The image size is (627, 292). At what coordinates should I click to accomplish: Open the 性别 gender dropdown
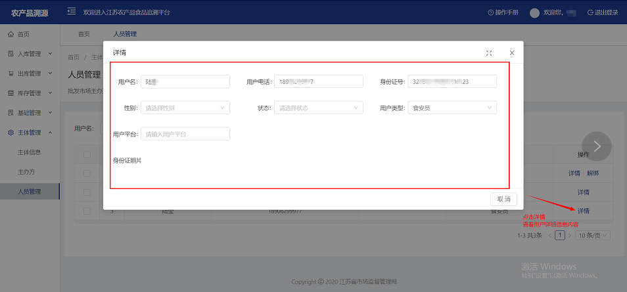(x=185, y=108)
